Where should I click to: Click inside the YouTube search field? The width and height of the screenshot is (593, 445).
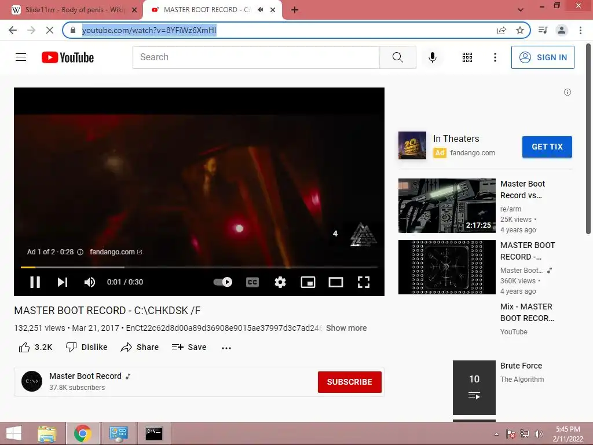tap(256, 57)
